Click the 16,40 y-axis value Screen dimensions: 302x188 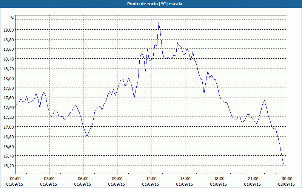coord(9,156)
